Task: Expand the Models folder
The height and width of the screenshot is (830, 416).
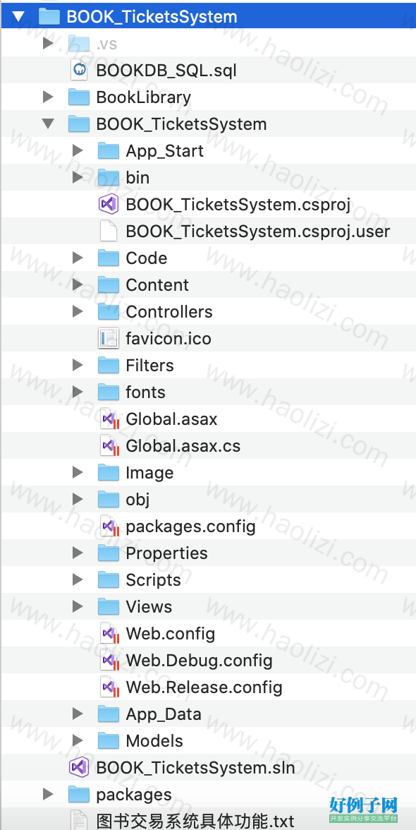Action: tap(78, 740)
